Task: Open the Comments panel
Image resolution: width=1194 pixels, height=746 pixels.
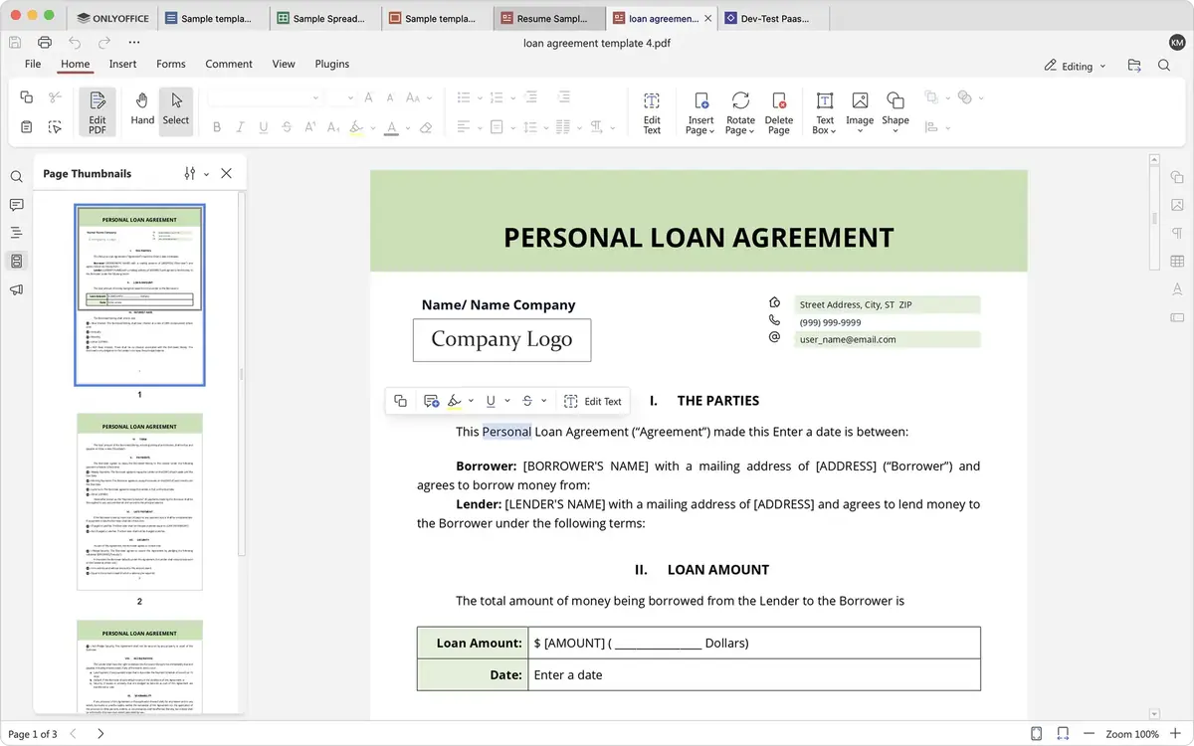Action: 16,205
